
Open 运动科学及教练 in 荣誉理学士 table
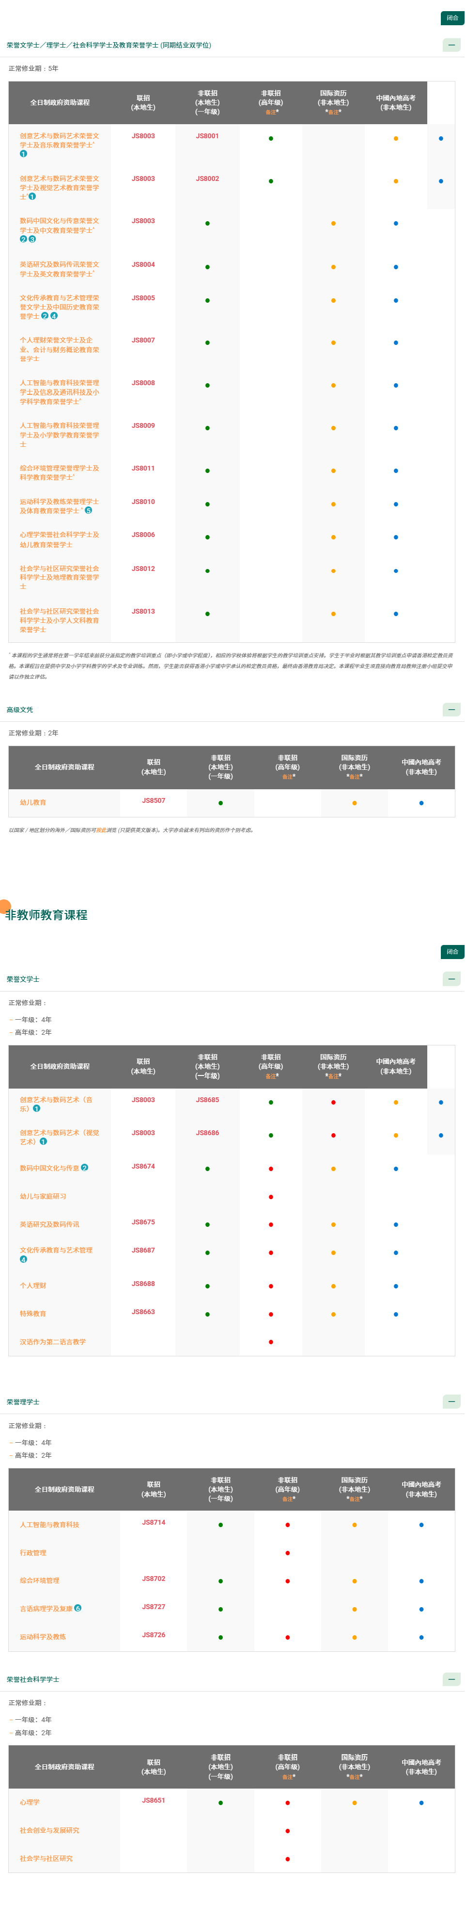tap(43, 1637)
